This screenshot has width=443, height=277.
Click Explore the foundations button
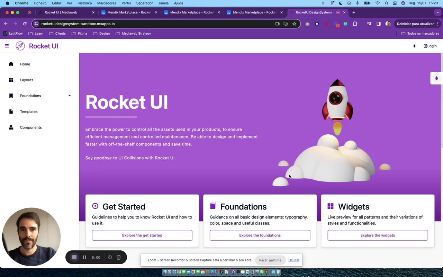pyautogui.click(x=260, y=235)
